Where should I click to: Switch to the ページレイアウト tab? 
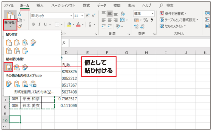(x=63, y=5)
